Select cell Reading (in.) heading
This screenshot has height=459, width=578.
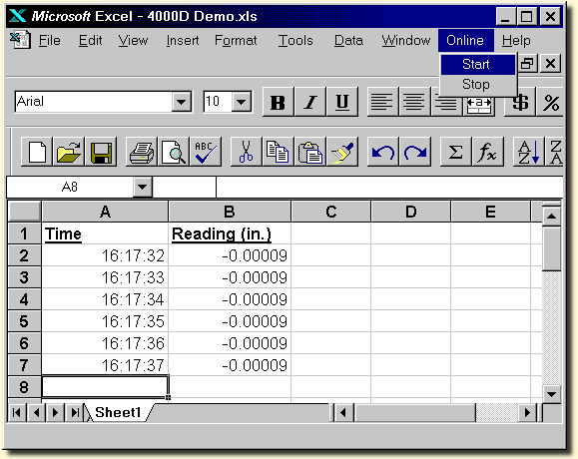pos(230,233)
